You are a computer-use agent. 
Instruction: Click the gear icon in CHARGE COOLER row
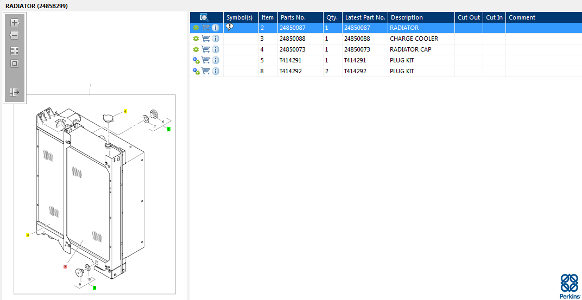click(x=196, y=39)
